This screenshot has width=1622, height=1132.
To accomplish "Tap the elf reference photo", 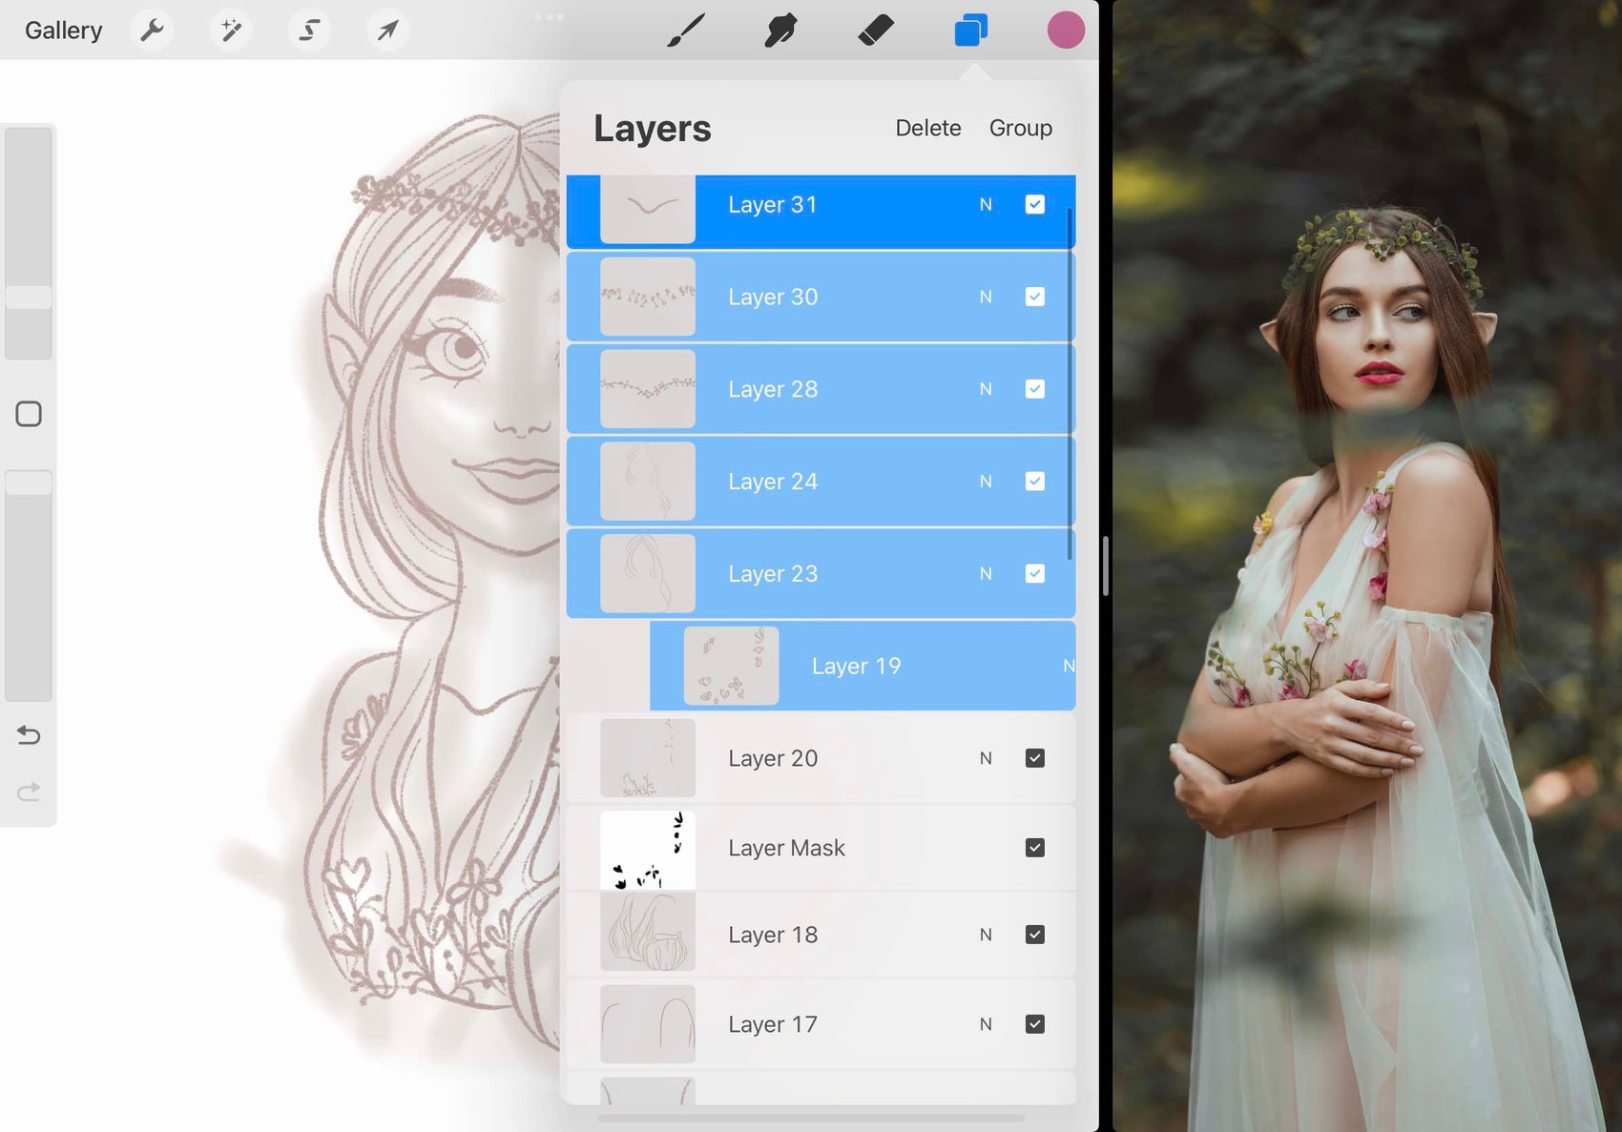I will point(1367,566).
